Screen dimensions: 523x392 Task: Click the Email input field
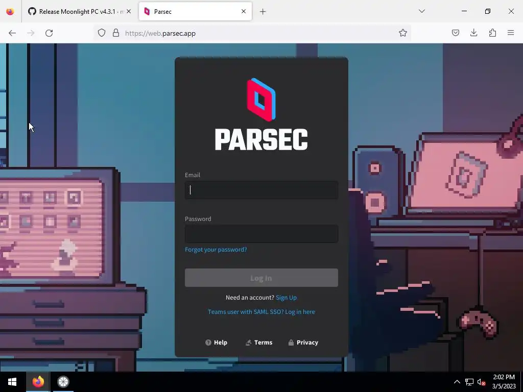[x=261, y=190]
